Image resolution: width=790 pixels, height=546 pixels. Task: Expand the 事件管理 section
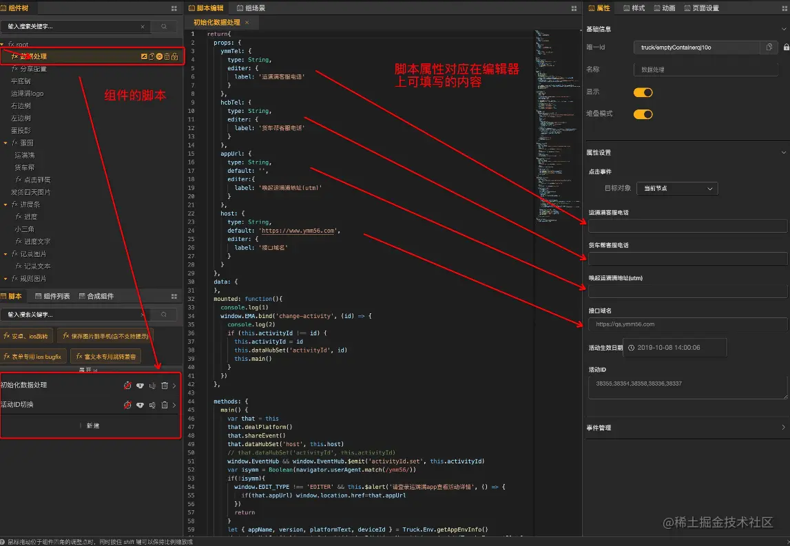click(x=783, y=427)
